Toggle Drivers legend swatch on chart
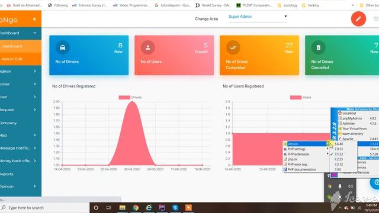379x213 pixels. click(124, 97)
